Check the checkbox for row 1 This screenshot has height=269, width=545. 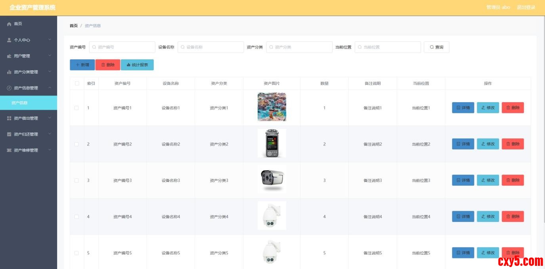(x=77, y=108)
